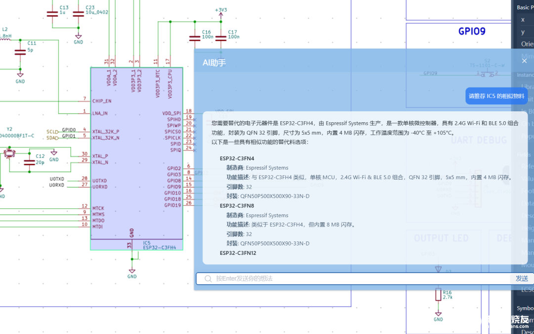Image resolution: width=534 pixels, height=334 pixels.
Task: Select the ESP32-C3FN12 alternative heading
Action: pos(238,253)
